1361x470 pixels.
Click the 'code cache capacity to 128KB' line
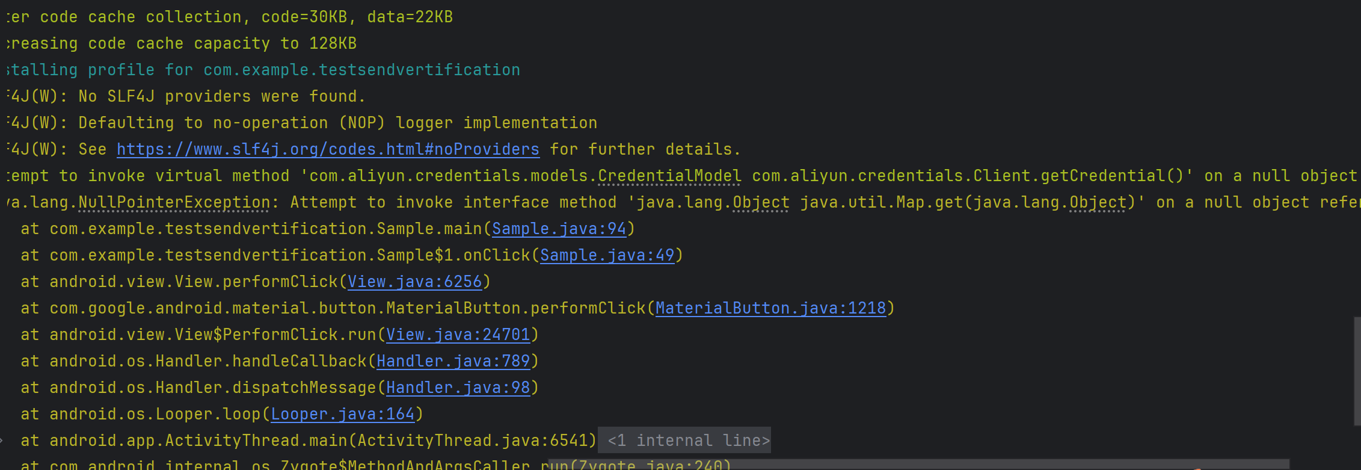(223, 43)
